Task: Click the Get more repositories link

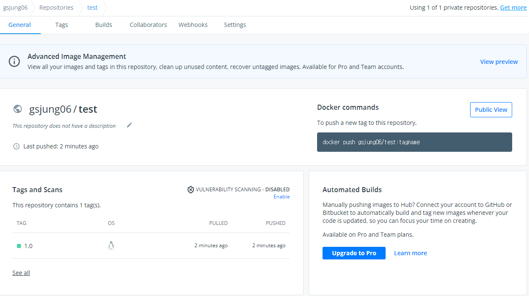Action: [513, 8]
